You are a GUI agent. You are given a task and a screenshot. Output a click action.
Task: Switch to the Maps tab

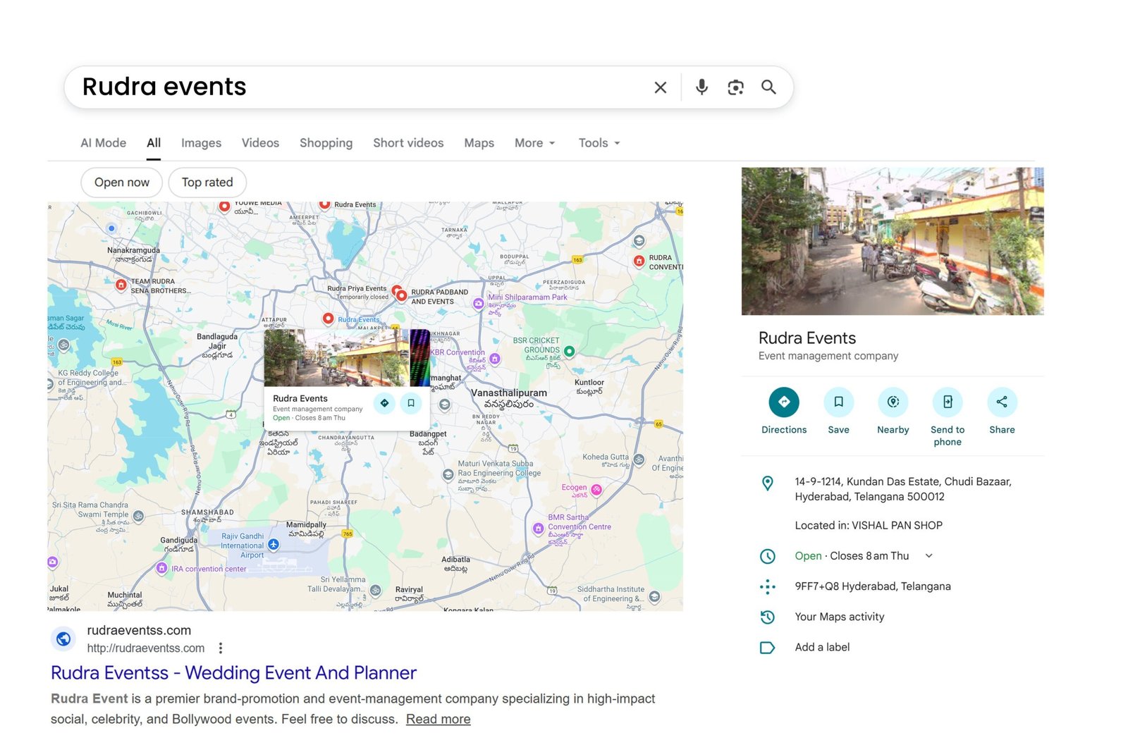pos(479,143)
